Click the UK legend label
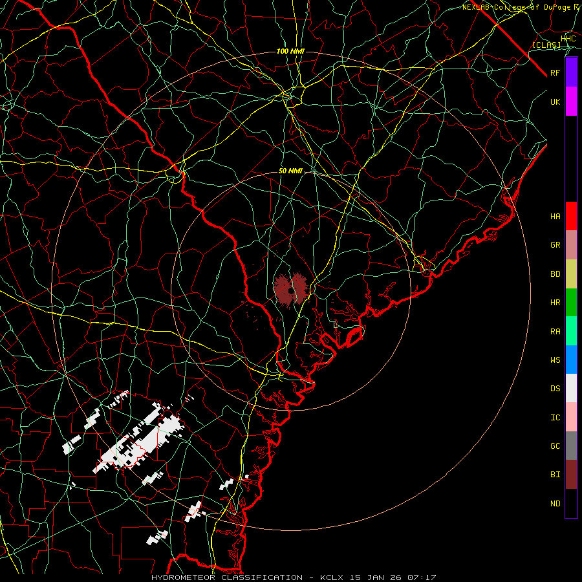This screenshot has width=582, height=582. pyautogui.click(x=555, y=102)
